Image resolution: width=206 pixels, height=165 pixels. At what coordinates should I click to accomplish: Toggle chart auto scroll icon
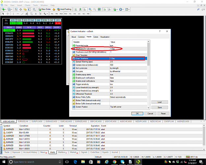pos(105,9)
